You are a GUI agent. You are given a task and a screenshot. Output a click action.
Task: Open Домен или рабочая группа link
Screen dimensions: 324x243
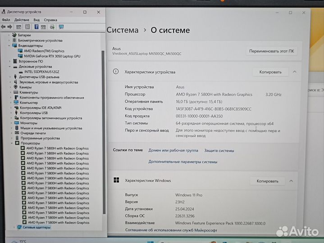173,150
